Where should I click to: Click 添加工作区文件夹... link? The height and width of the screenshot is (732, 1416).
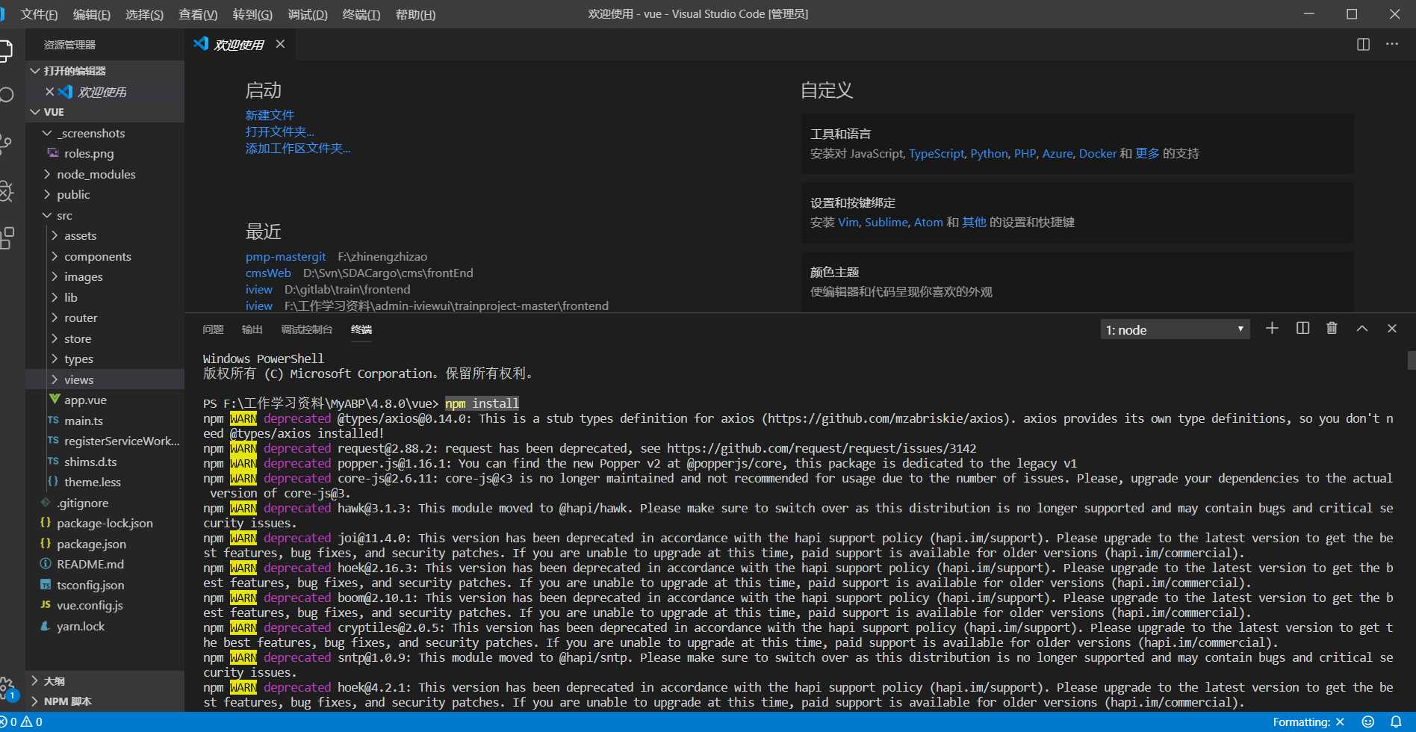[x=298, y=148]
